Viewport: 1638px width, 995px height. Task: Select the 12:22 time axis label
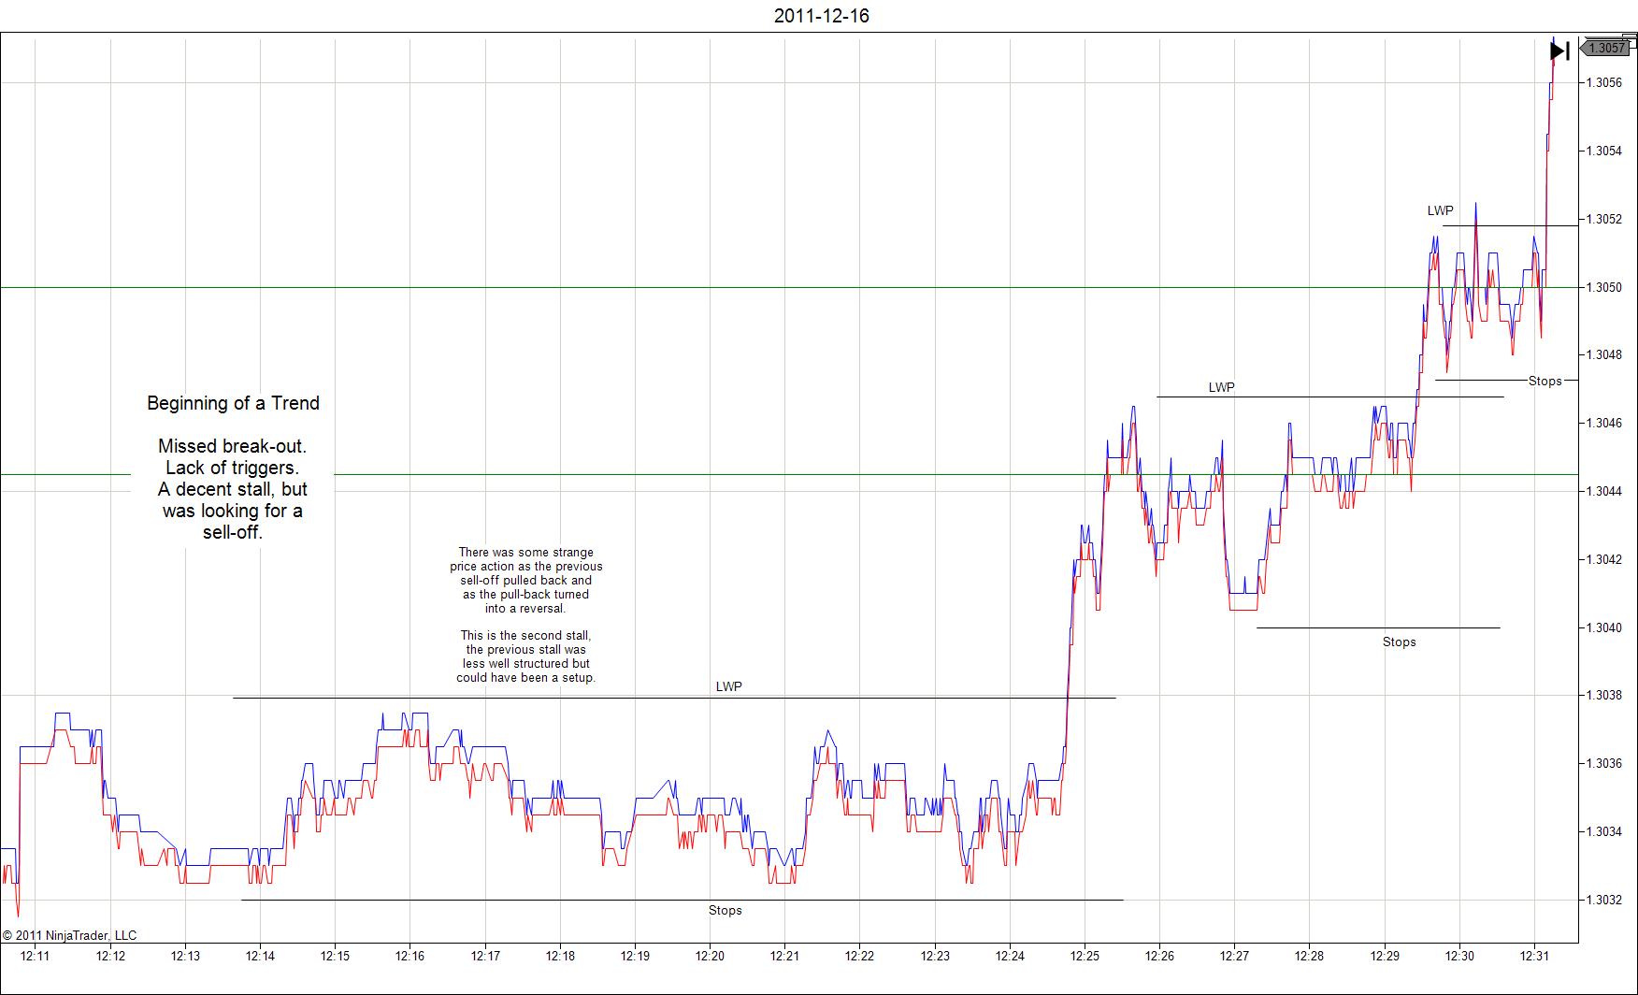point(859,956)
